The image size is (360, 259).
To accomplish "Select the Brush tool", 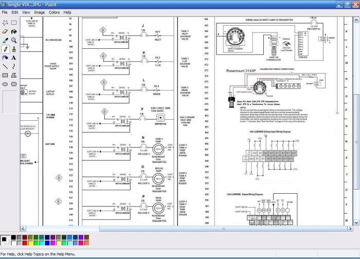I will coord(14,49).
